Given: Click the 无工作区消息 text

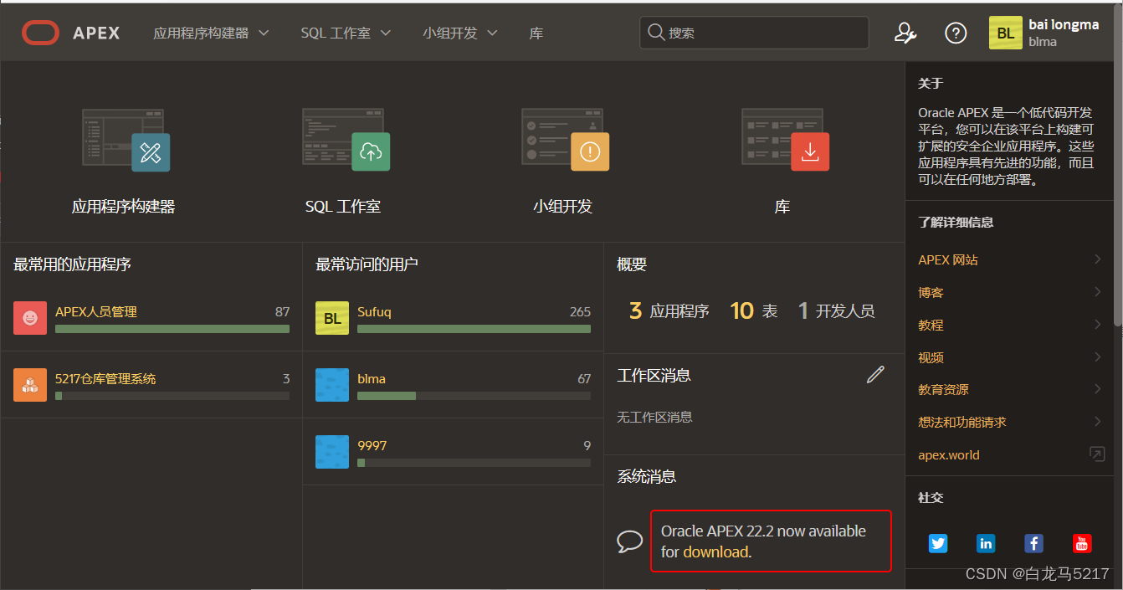Looking at the screenshot, I should pyautogui.click(x=654, y=417).
